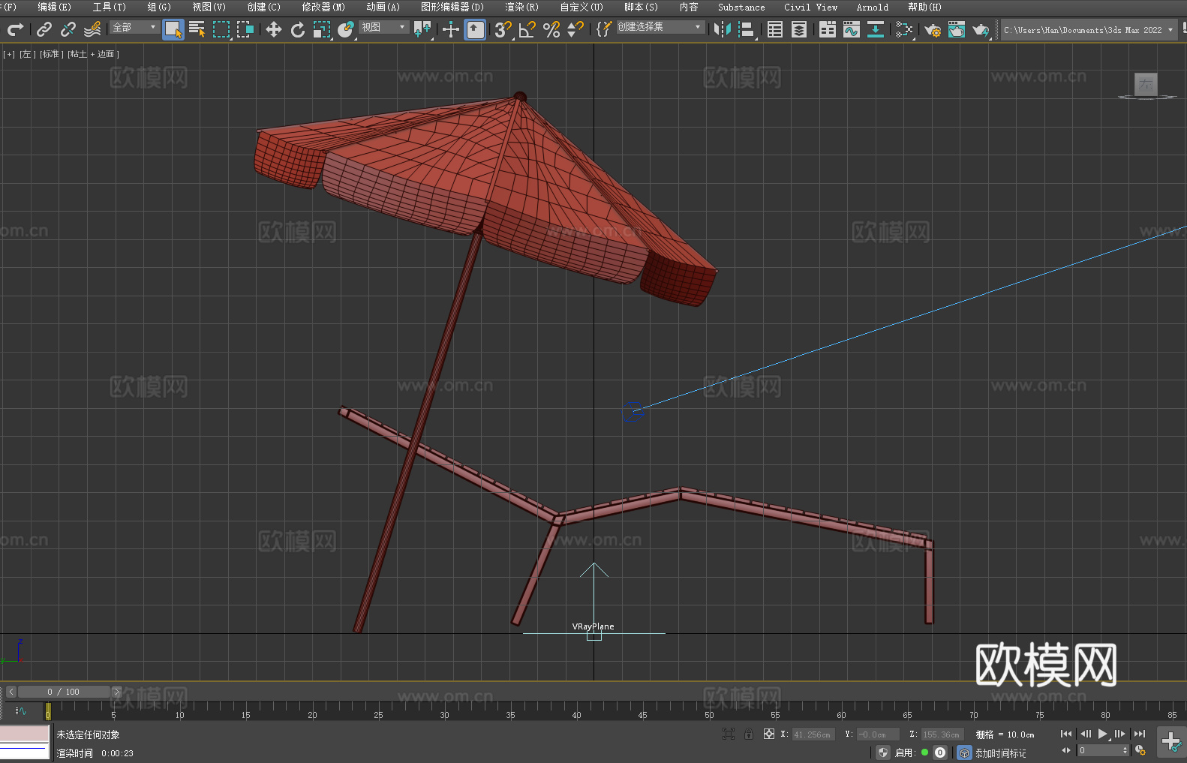Open Material Editor icon
1187x763 pixels.
(x=904, y=29)
